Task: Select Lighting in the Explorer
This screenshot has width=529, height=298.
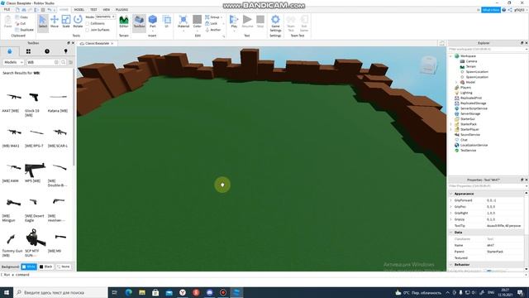Action: coord(466,93)
